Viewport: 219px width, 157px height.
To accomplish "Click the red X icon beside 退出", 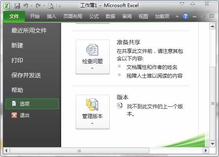I will 14,115.
